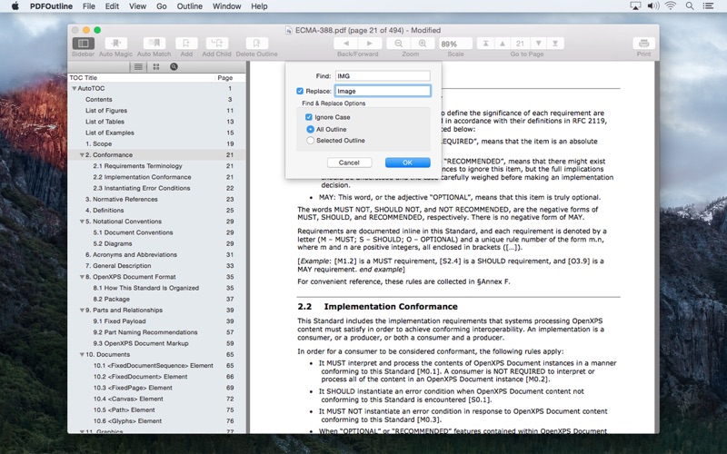Select the All Outline radio button

point(310,129)
